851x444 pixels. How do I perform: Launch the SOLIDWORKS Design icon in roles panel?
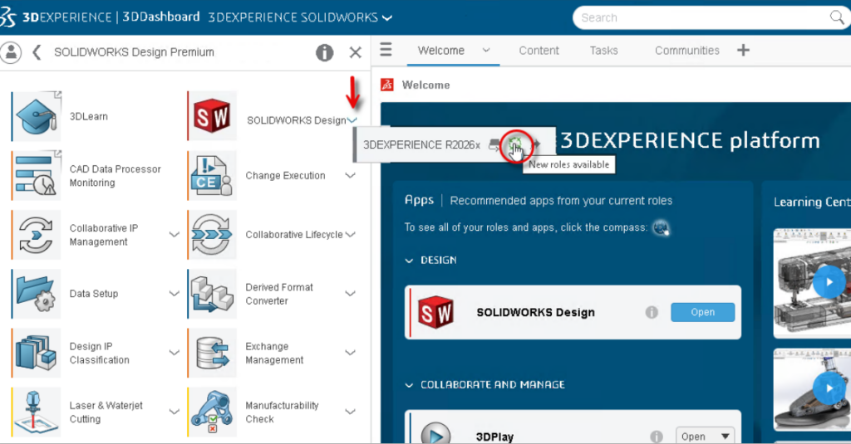212,116
